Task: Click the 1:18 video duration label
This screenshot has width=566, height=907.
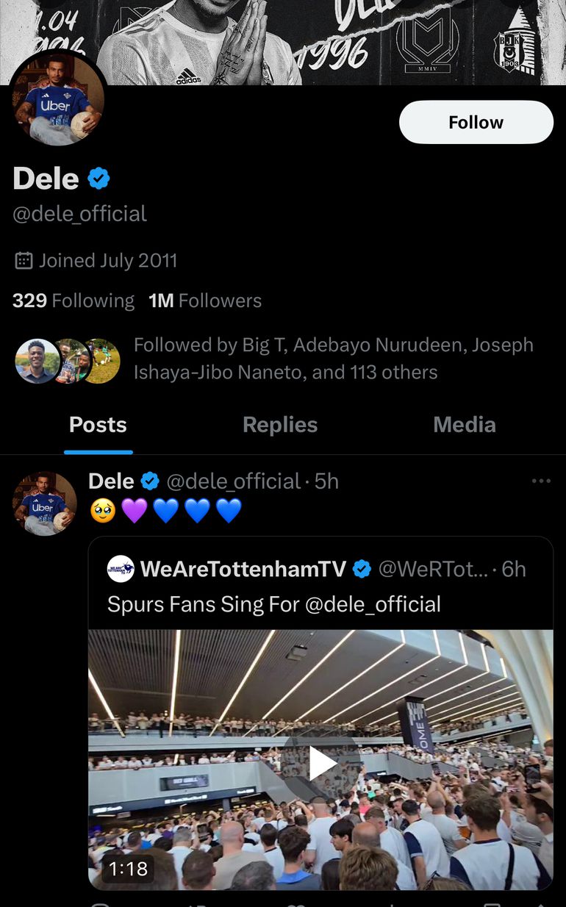Action: (x=128, y=869)
